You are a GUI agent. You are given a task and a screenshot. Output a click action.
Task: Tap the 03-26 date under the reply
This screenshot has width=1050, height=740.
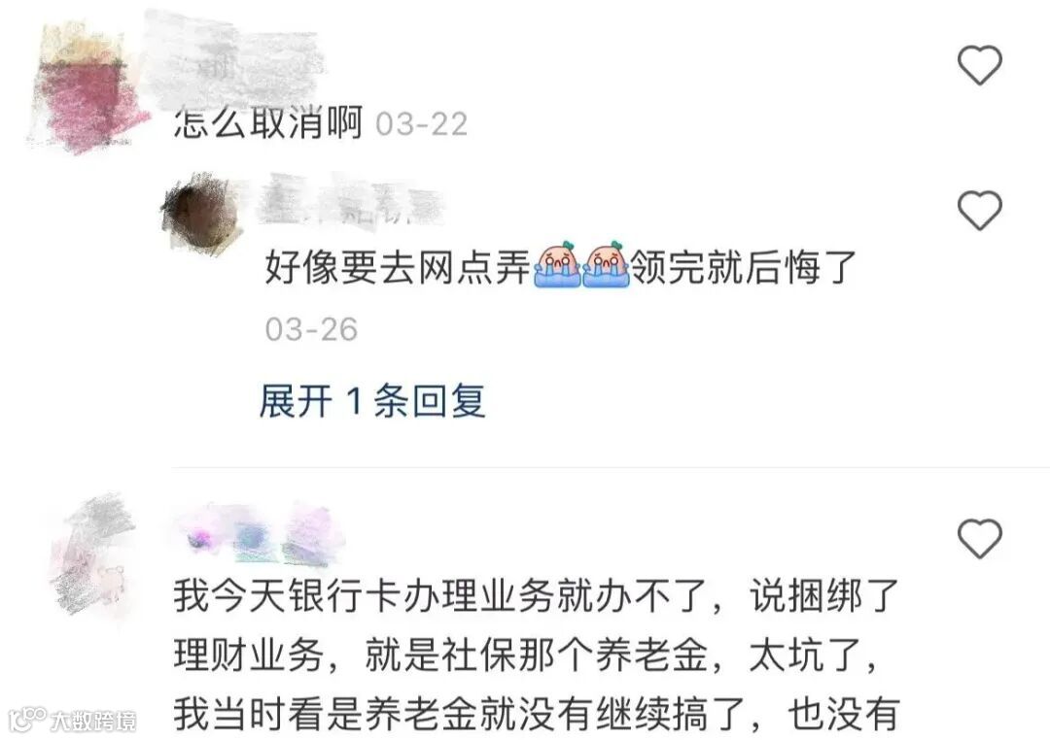pyautogui.click(x=311, y=329)
